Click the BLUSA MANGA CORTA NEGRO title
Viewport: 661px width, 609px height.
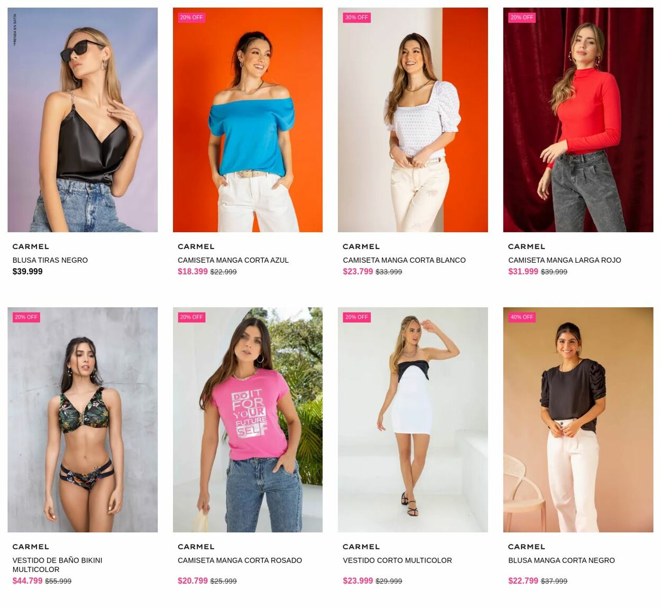[562, 560]
